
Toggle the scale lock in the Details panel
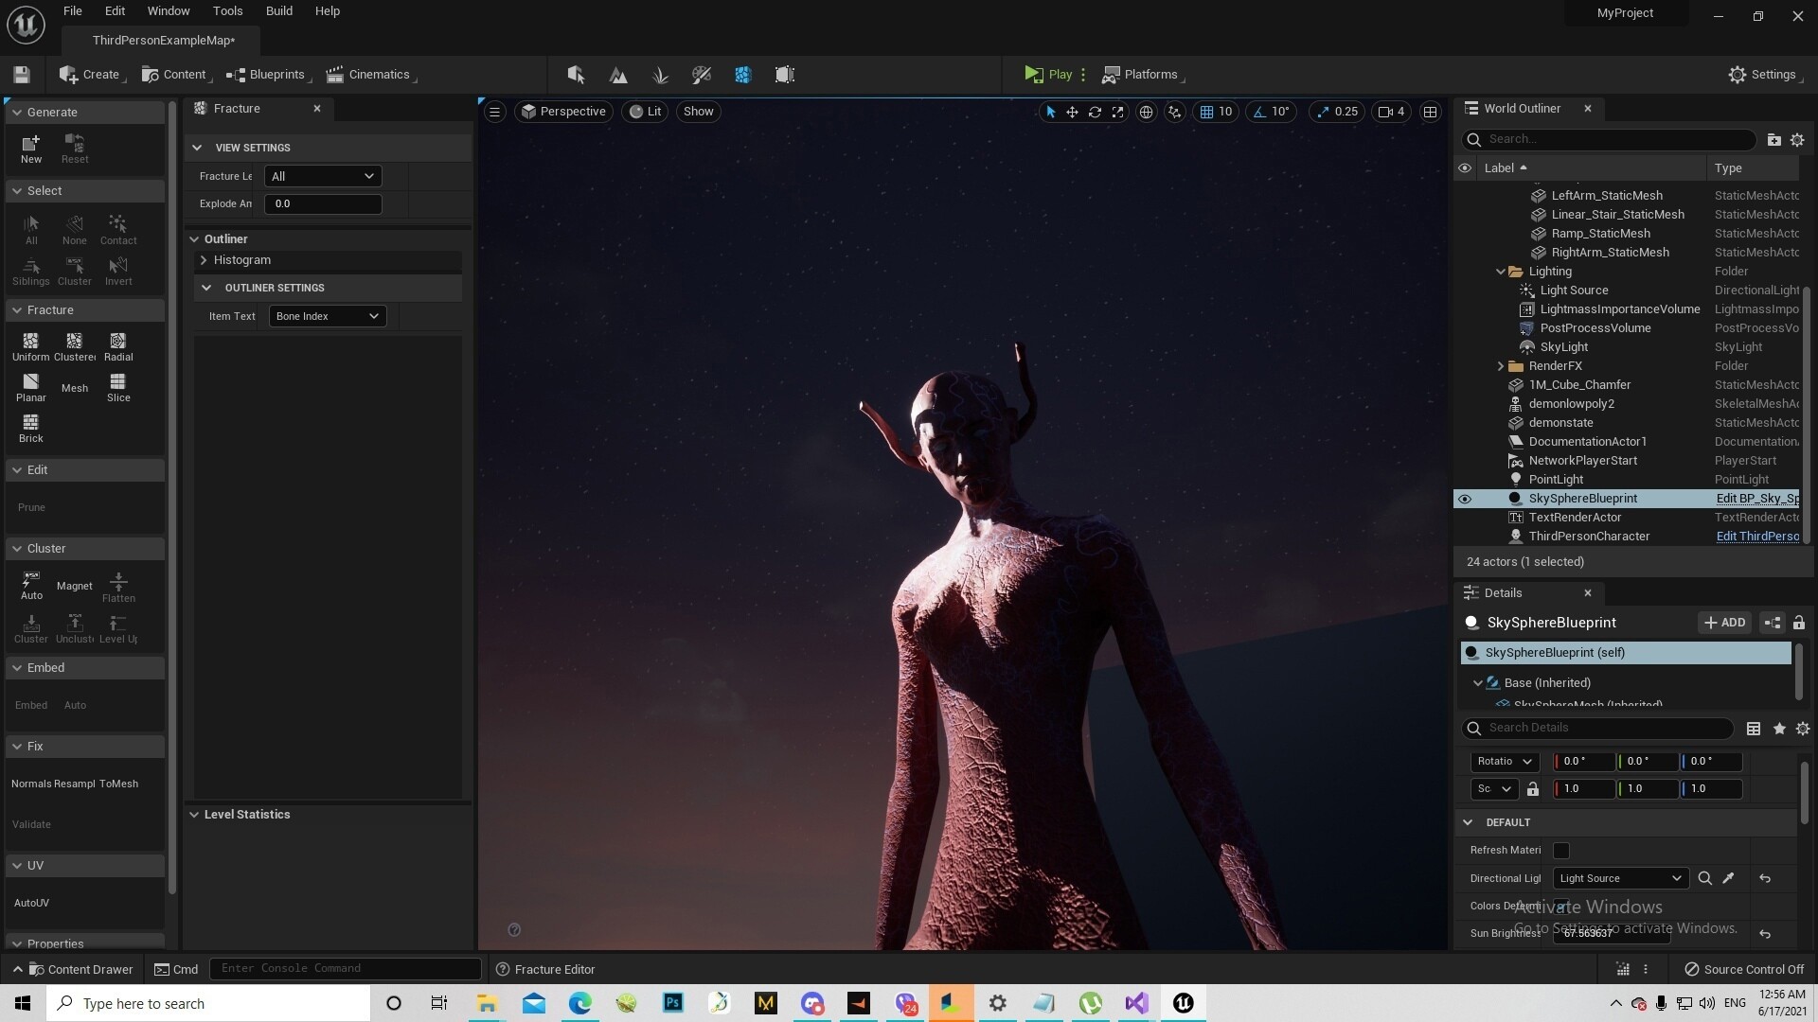point(1534,789)
